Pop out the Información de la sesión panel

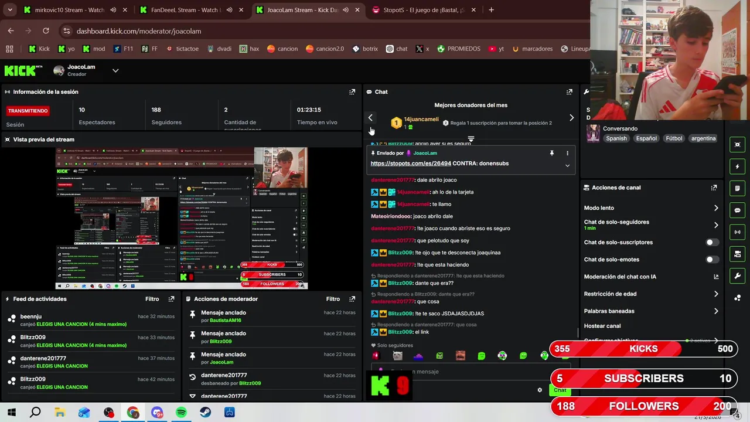point(352,92)
